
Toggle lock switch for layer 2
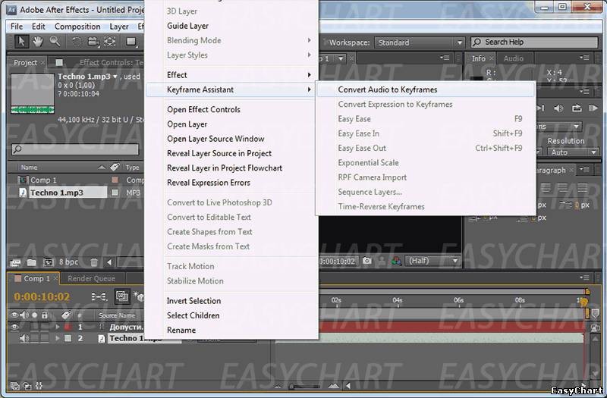pyautogui.click(x=45, y=338)
